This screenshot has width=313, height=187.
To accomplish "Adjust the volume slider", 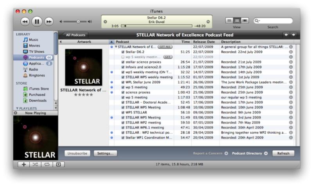I will [78, 21].
